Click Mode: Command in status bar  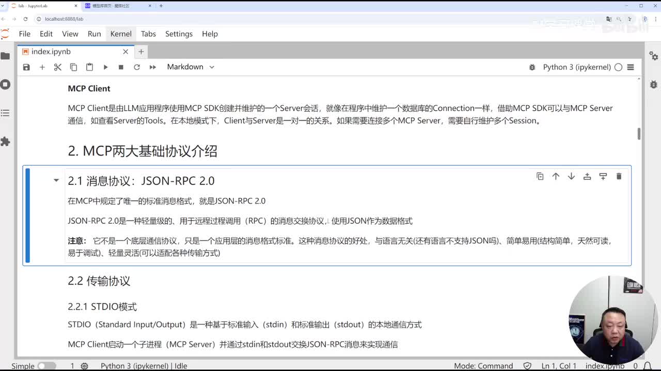click(x=483, y=366)
